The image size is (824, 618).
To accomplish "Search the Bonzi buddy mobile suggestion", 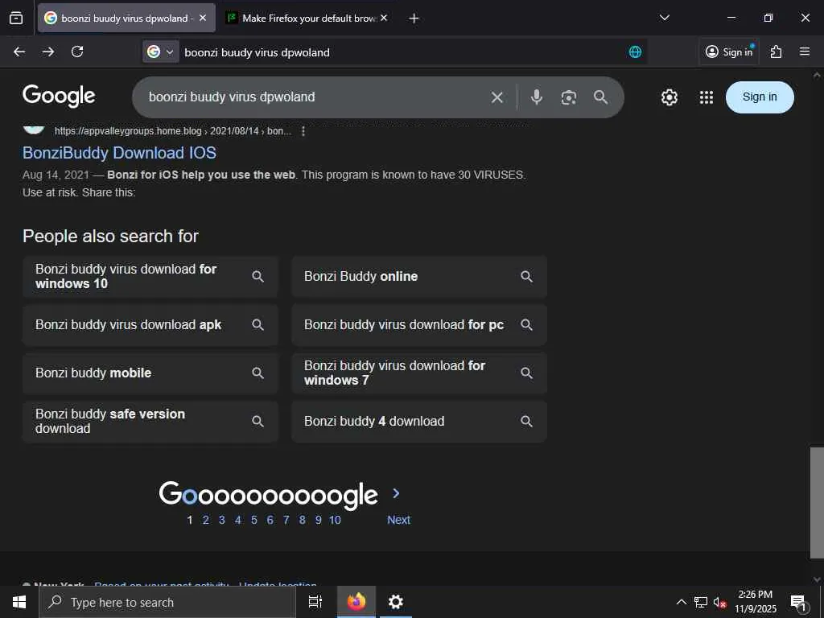I will pos(150,373).
